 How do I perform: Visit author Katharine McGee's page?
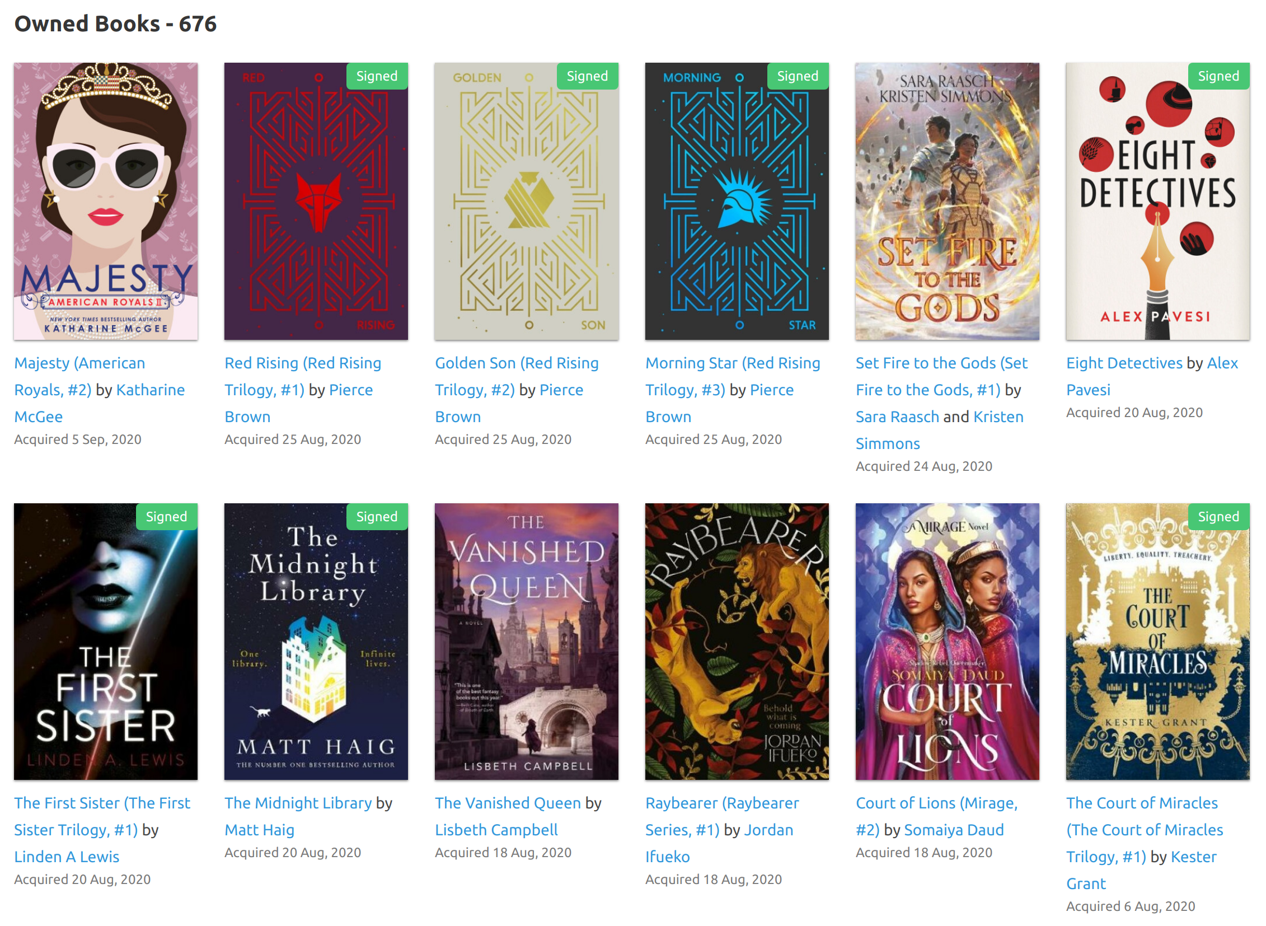(x=100, y=404)
